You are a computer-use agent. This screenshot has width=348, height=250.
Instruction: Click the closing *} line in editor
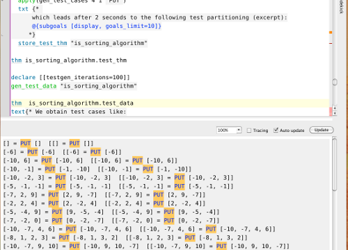coord(32,35)
